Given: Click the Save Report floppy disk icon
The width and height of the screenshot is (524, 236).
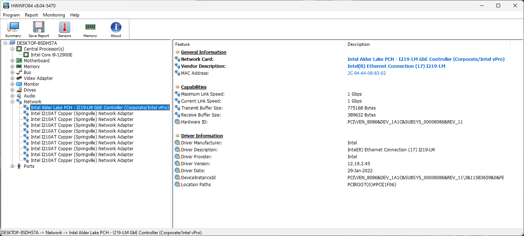Looking at the screenshot, I should tap(39, 27).
